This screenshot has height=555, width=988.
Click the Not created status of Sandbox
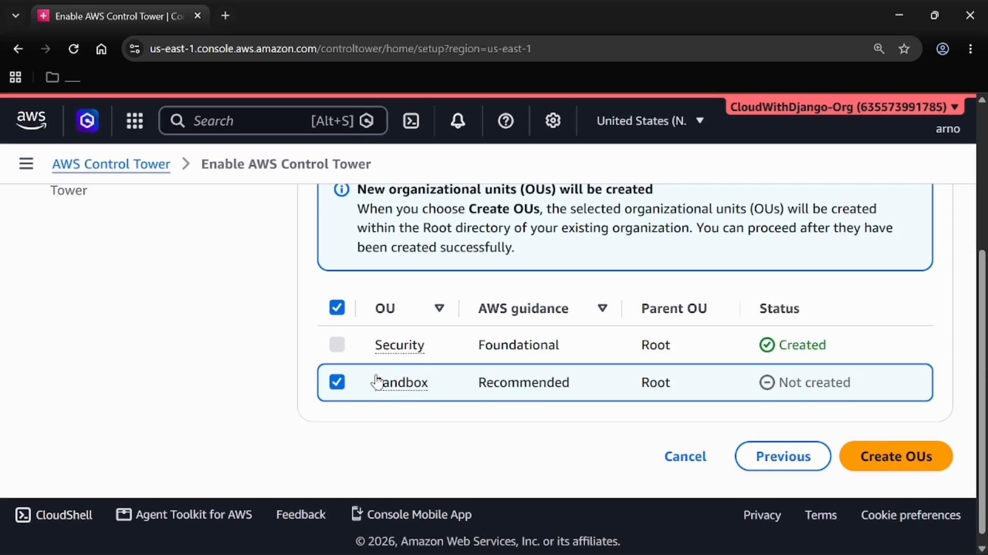pyautogui.click(x=805, y=382)
